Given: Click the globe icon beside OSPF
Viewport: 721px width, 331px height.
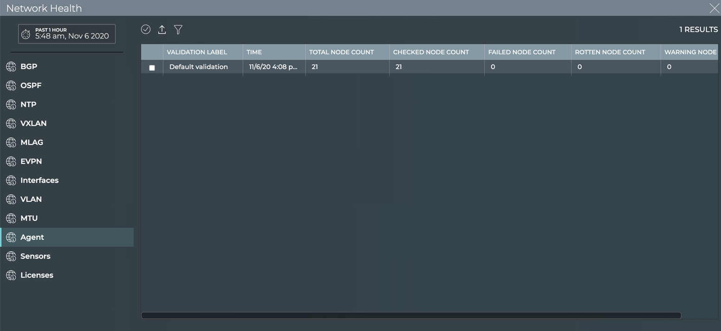Looking at the screenshot, I should coord(11,86).
